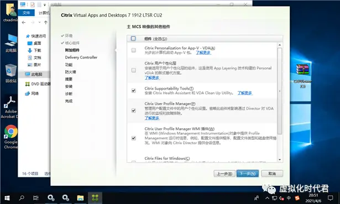The image size is (340, 204).
Task: Toggle the select-all components checkbox
Action: 133,39
